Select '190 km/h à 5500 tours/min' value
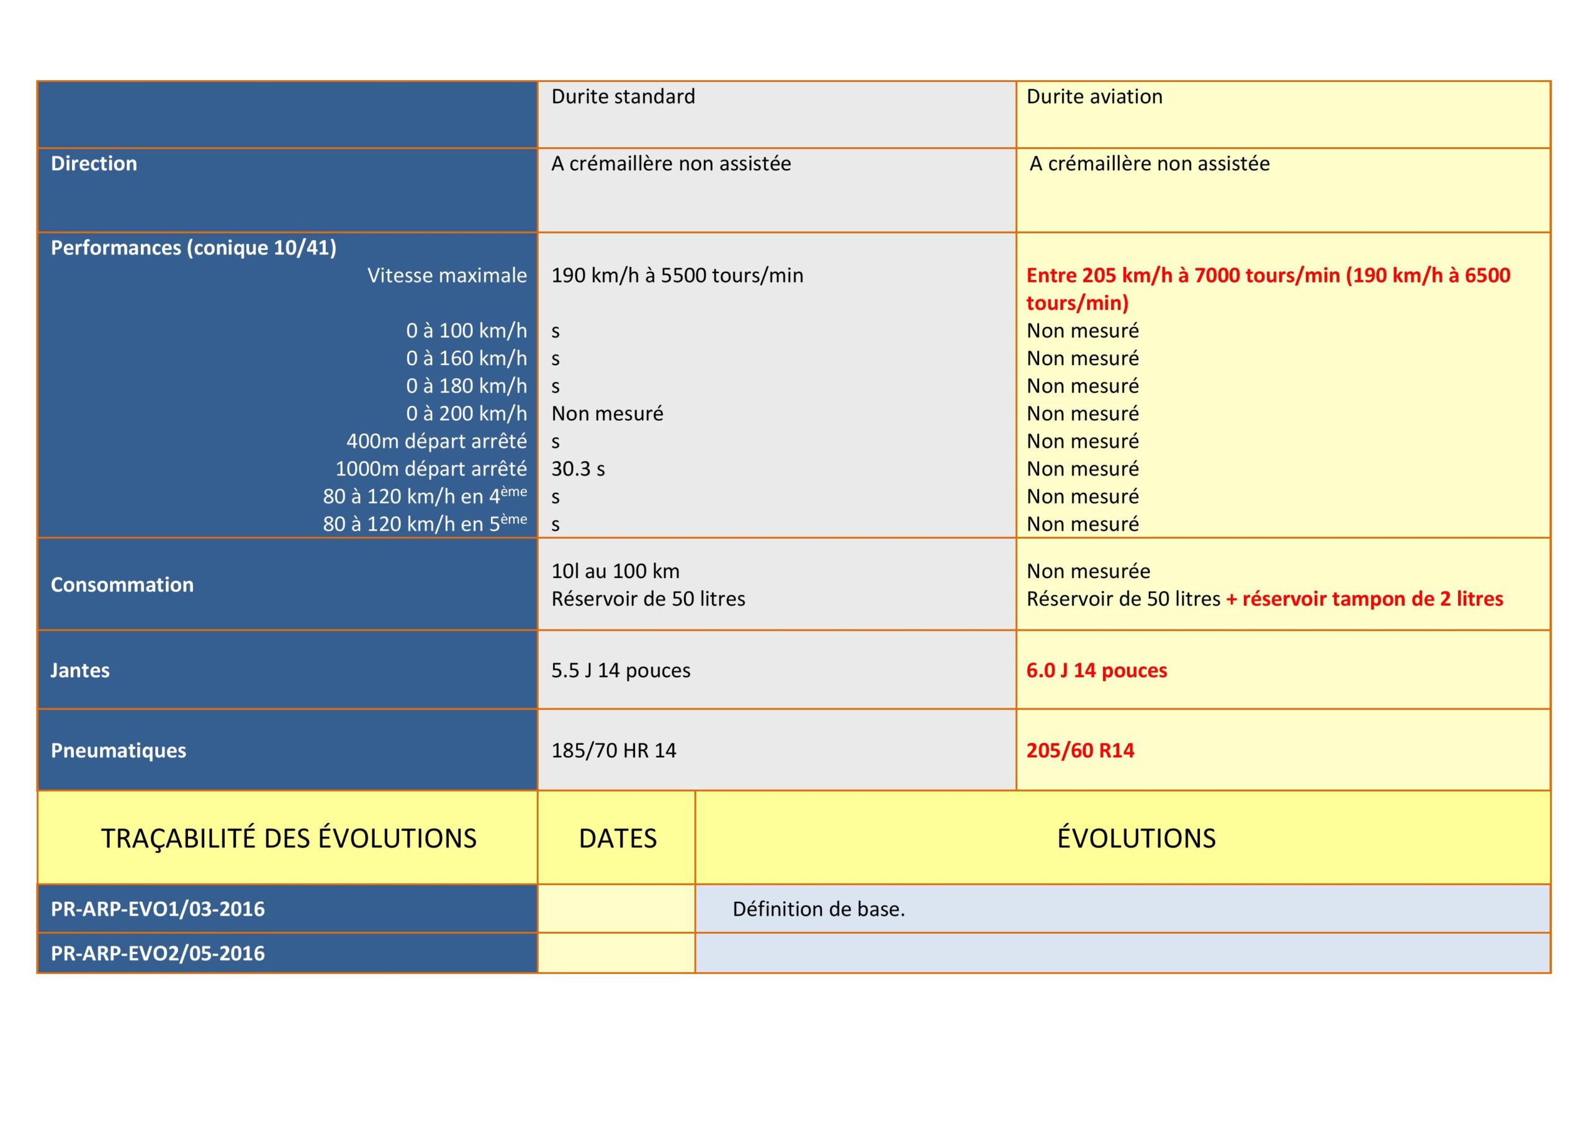 (x=677, y=276)
